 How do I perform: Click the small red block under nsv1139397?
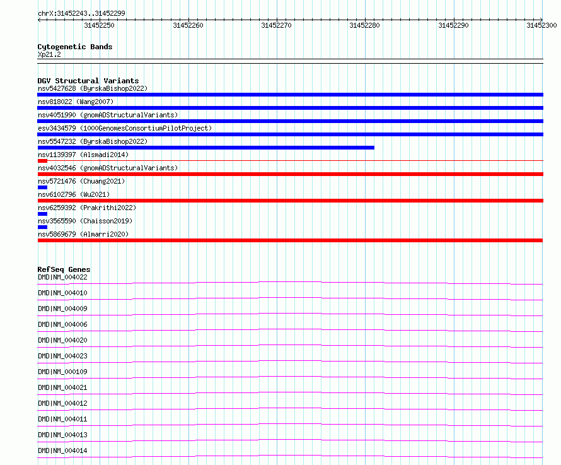(42, 161)
